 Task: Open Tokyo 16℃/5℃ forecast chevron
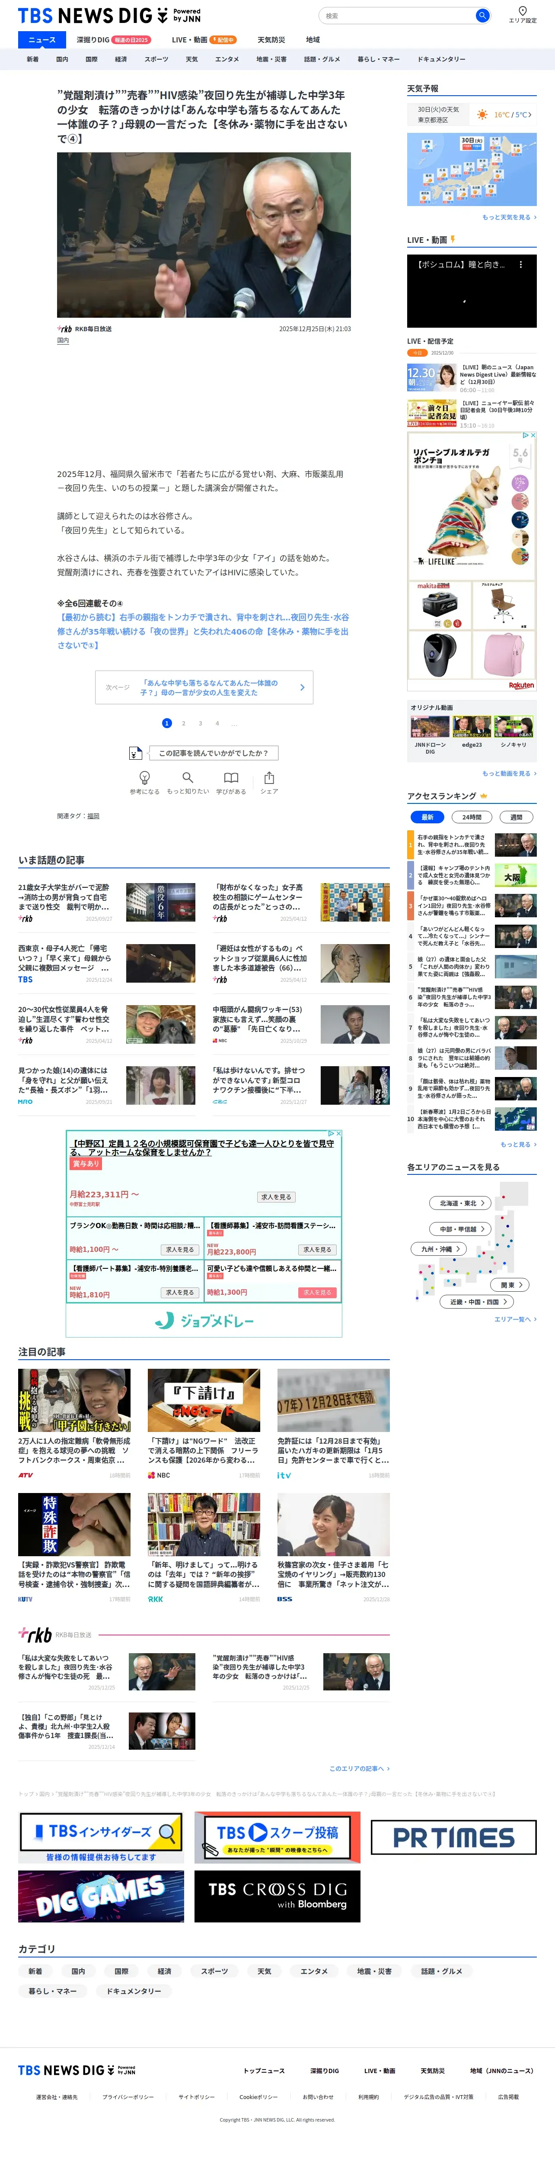(529, 114)
